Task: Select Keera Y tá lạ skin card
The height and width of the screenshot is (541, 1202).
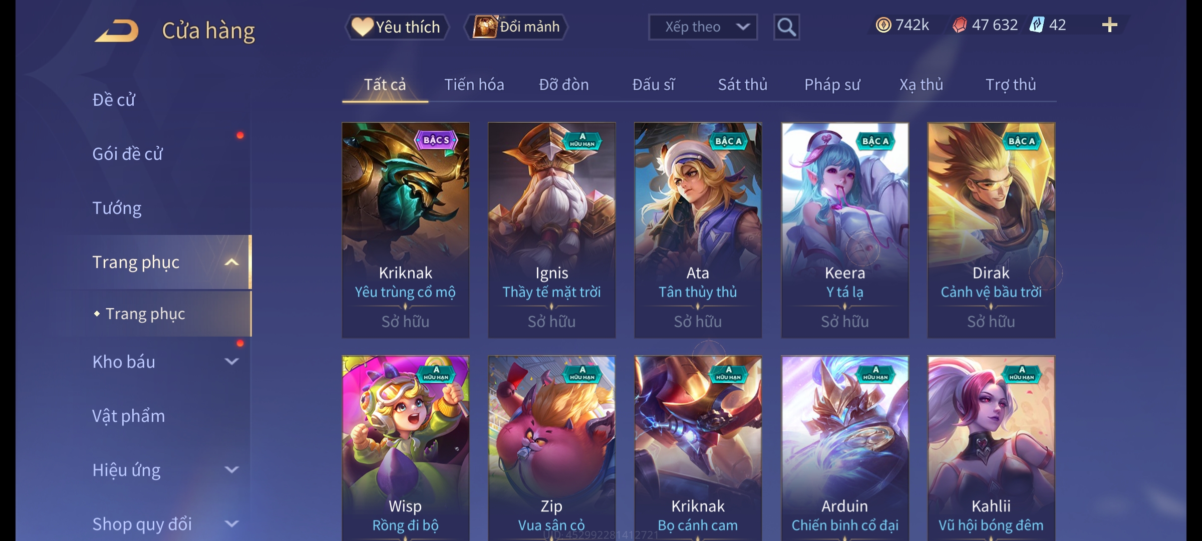Action: 845,230
